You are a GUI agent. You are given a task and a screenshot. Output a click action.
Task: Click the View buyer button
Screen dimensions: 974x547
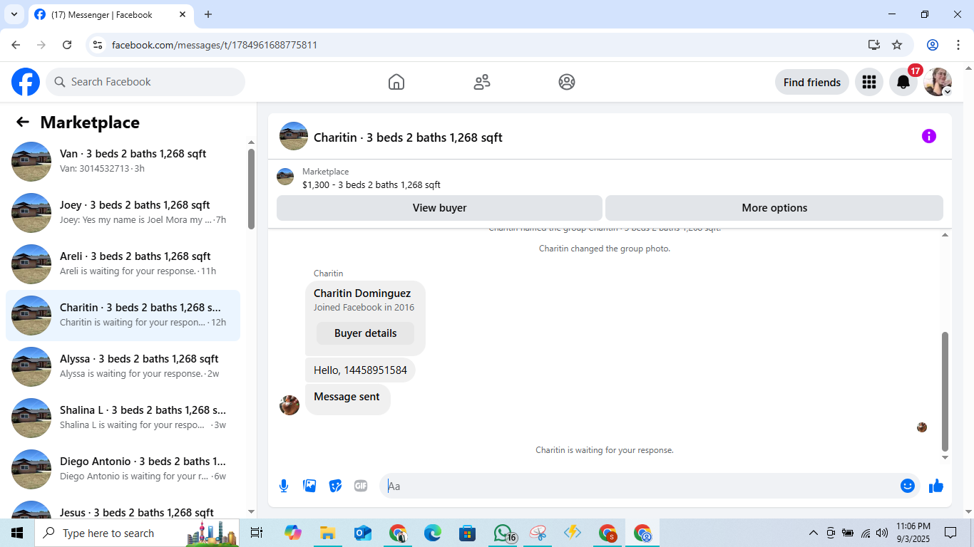[x=439, y=208]
